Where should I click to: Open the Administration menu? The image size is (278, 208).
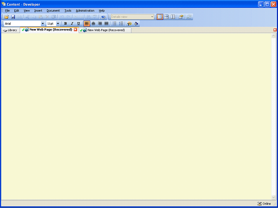click(x=85, y=10)
